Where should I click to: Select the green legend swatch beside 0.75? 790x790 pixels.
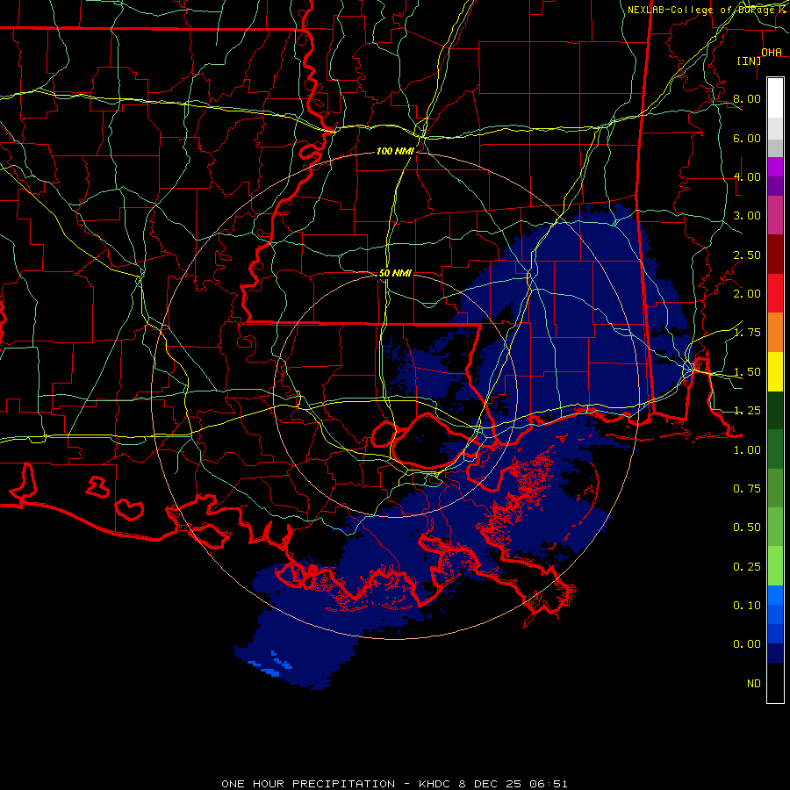click(775, 488)
